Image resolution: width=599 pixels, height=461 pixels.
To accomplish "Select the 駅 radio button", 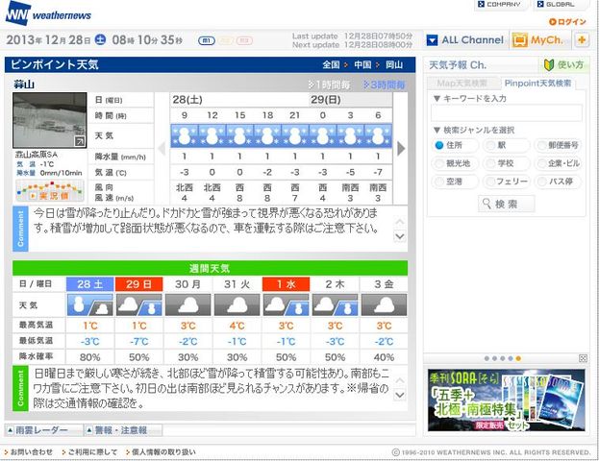I will click(x=489, y=145).
